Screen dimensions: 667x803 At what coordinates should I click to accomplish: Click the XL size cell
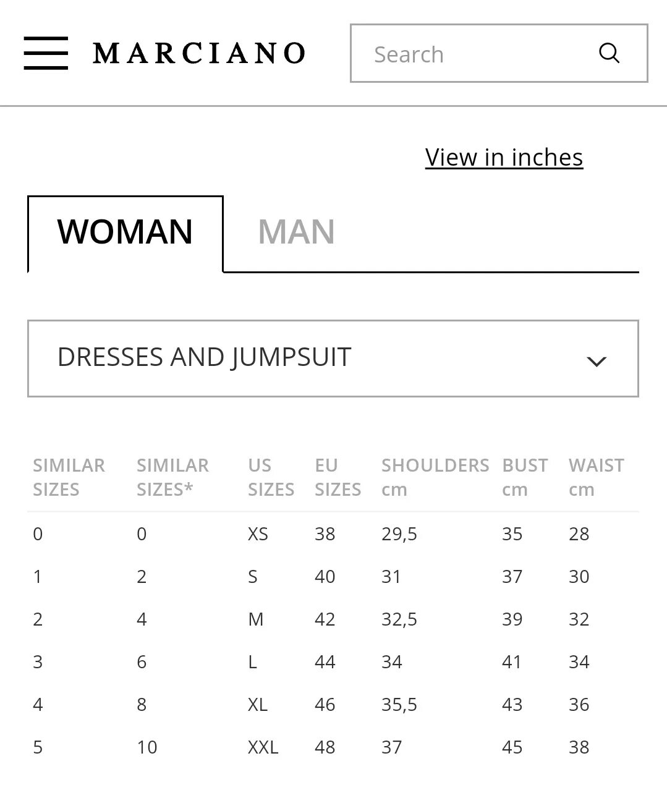pos(257,704)
